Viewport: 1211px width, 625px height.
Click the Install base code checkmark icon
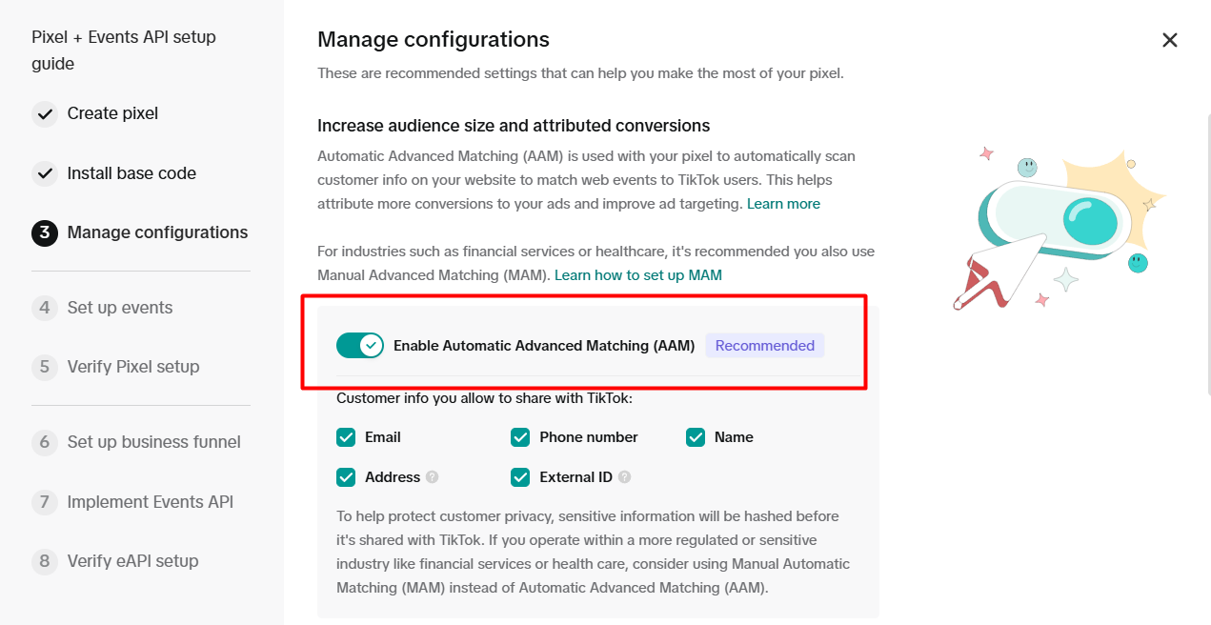pos(45,174)
